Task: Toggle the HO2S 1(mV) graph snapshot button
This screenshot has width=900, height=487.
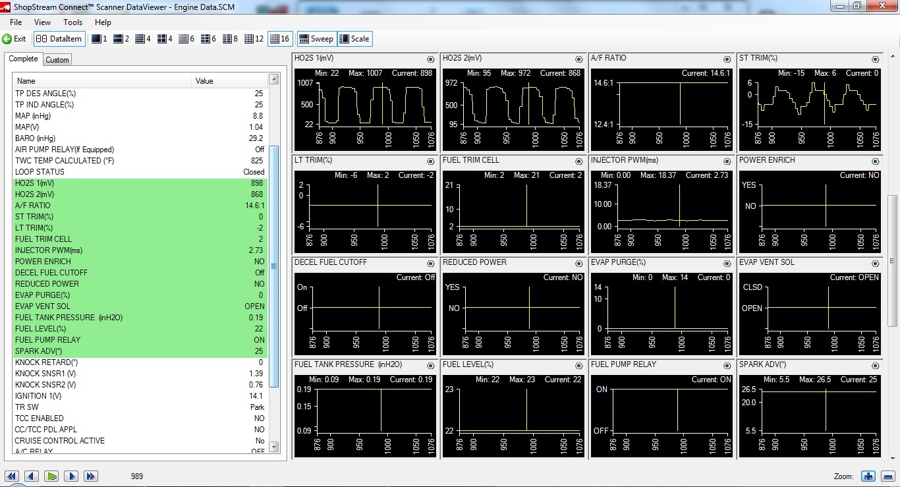Action: click(430, 59)
